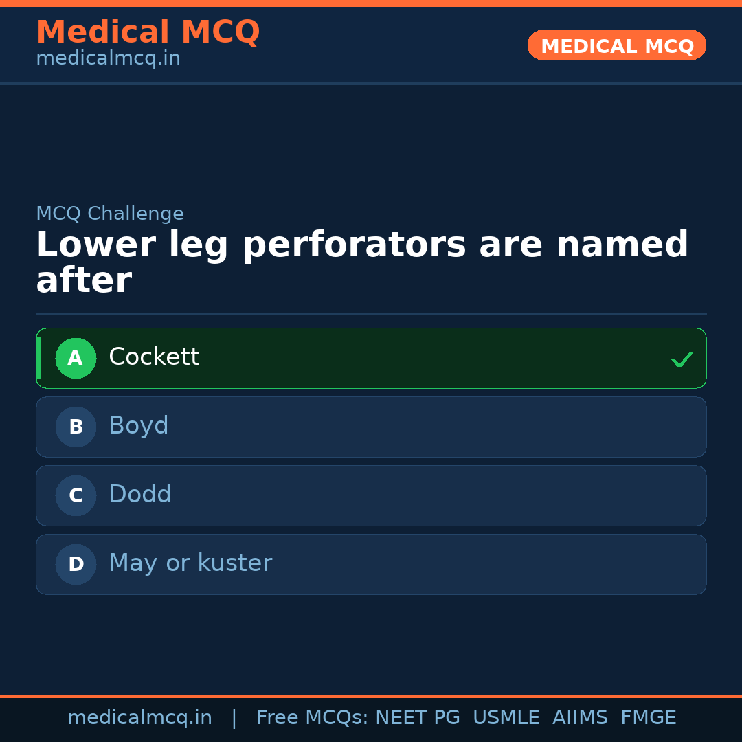Click medicalmcq.in text under the header logo
Viewport: 742px width, 742px height.
108,58
